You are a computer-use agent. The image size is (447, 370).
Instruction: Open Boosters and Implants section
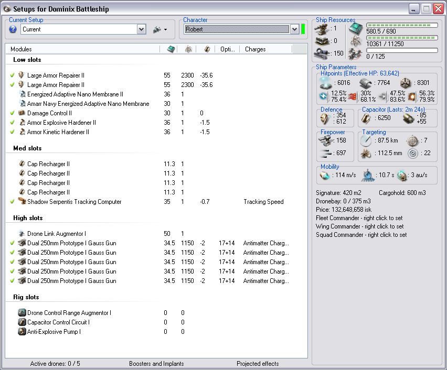pos(156,364)
